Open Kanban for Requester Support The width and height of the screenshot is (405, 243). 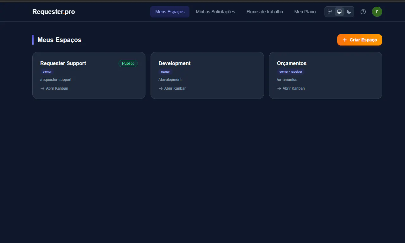tap(54, 88)
